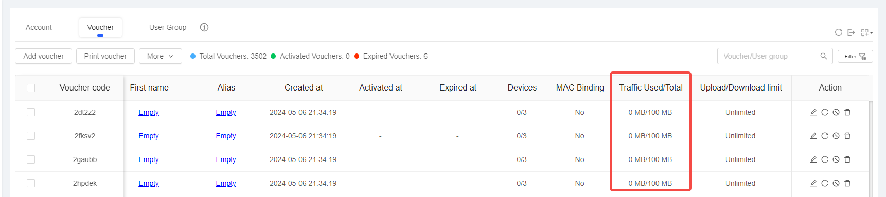Click the Print voucher button

(x=105, y=56)
